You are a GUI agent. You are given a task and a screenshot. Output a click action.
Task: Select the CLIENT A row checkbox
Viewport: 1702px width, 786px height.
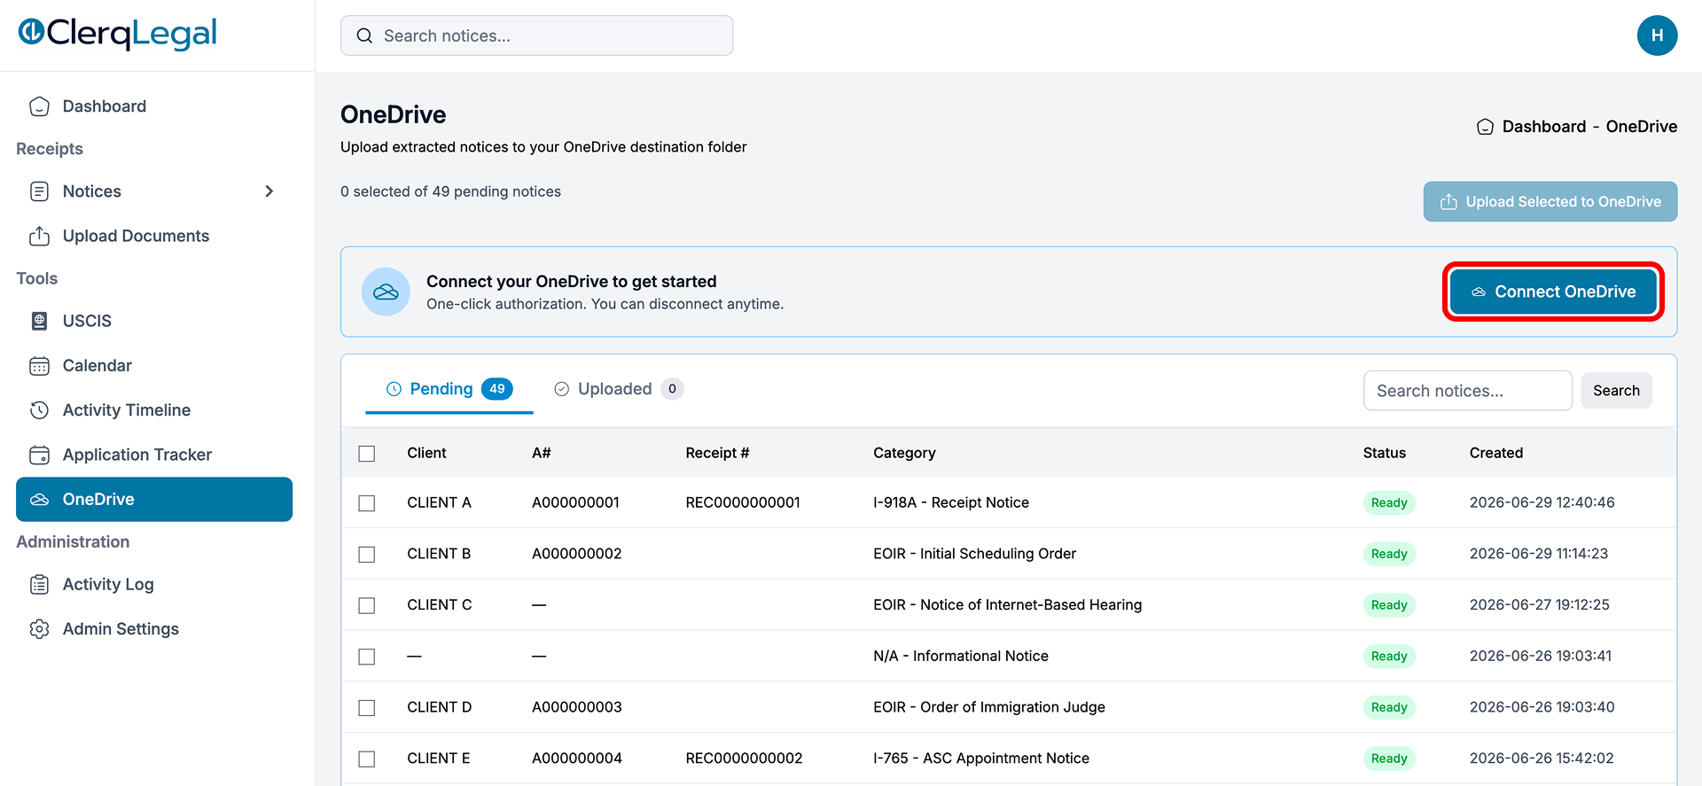[x=367, y=503]
